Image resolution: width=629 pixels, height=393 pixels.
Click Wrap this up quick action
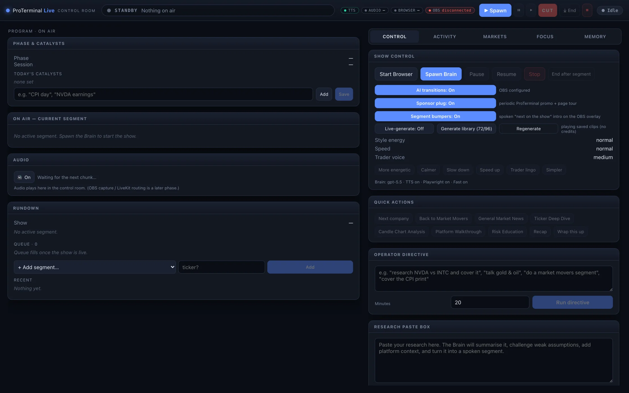coord(570,232)
